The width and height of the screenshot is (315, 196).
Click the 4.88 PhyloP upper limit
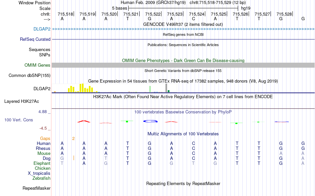pyautogui.click(x=43, y=111)
